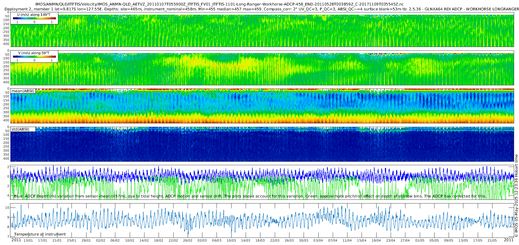The height and width of the screenshot is (245, 519).
Task: Click the -400 depth tick on U panel
Action: click(6, 44)
